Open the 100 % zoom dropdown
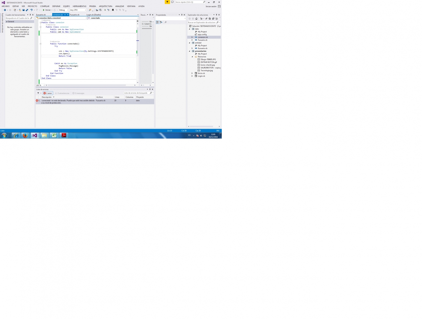 (x=40, y=85)
